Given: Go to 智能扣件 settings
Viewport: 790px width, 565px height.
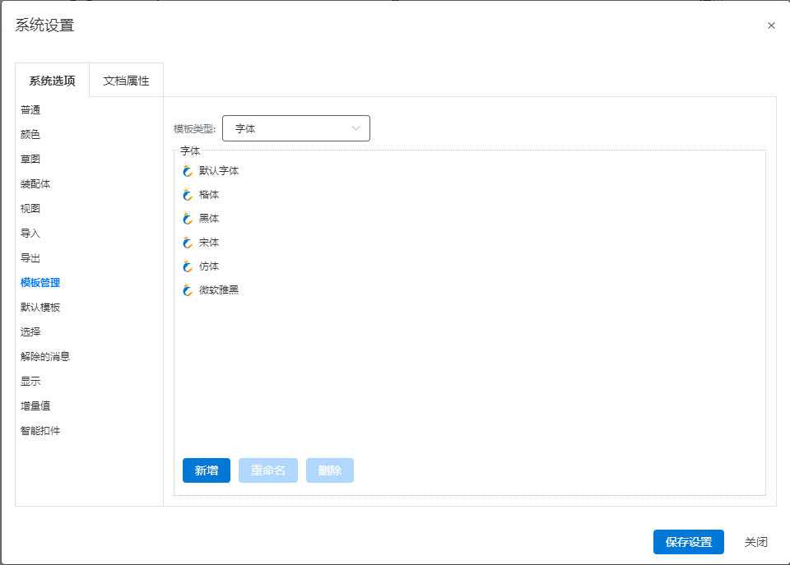Looking at the screenshot, I should pos(40,431).
